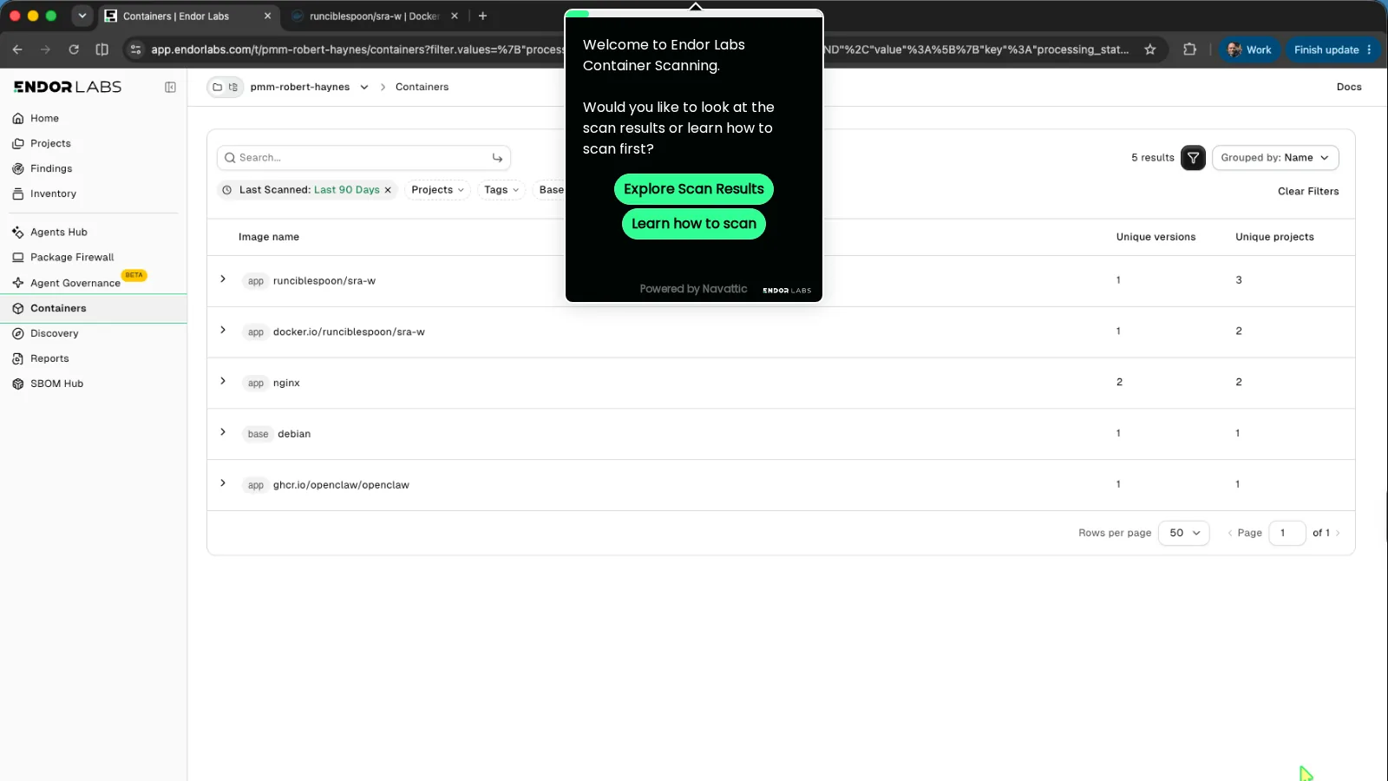Screen dimensions: 1388x781
Task: Focus the container Search field
Action: (363, 158)
